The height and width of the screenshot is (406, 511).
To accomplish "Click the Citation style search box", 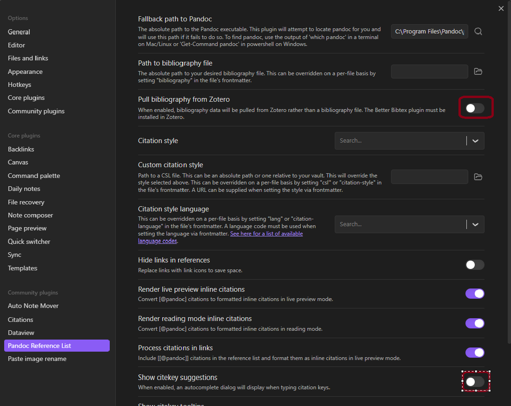I will click(x=400, y=141).
